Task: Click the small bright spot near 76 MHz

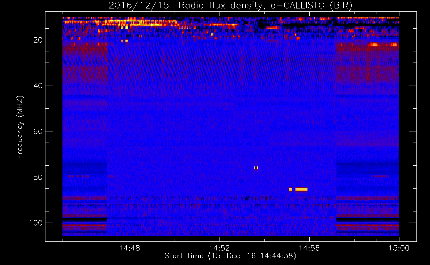Action: (256, 168)
